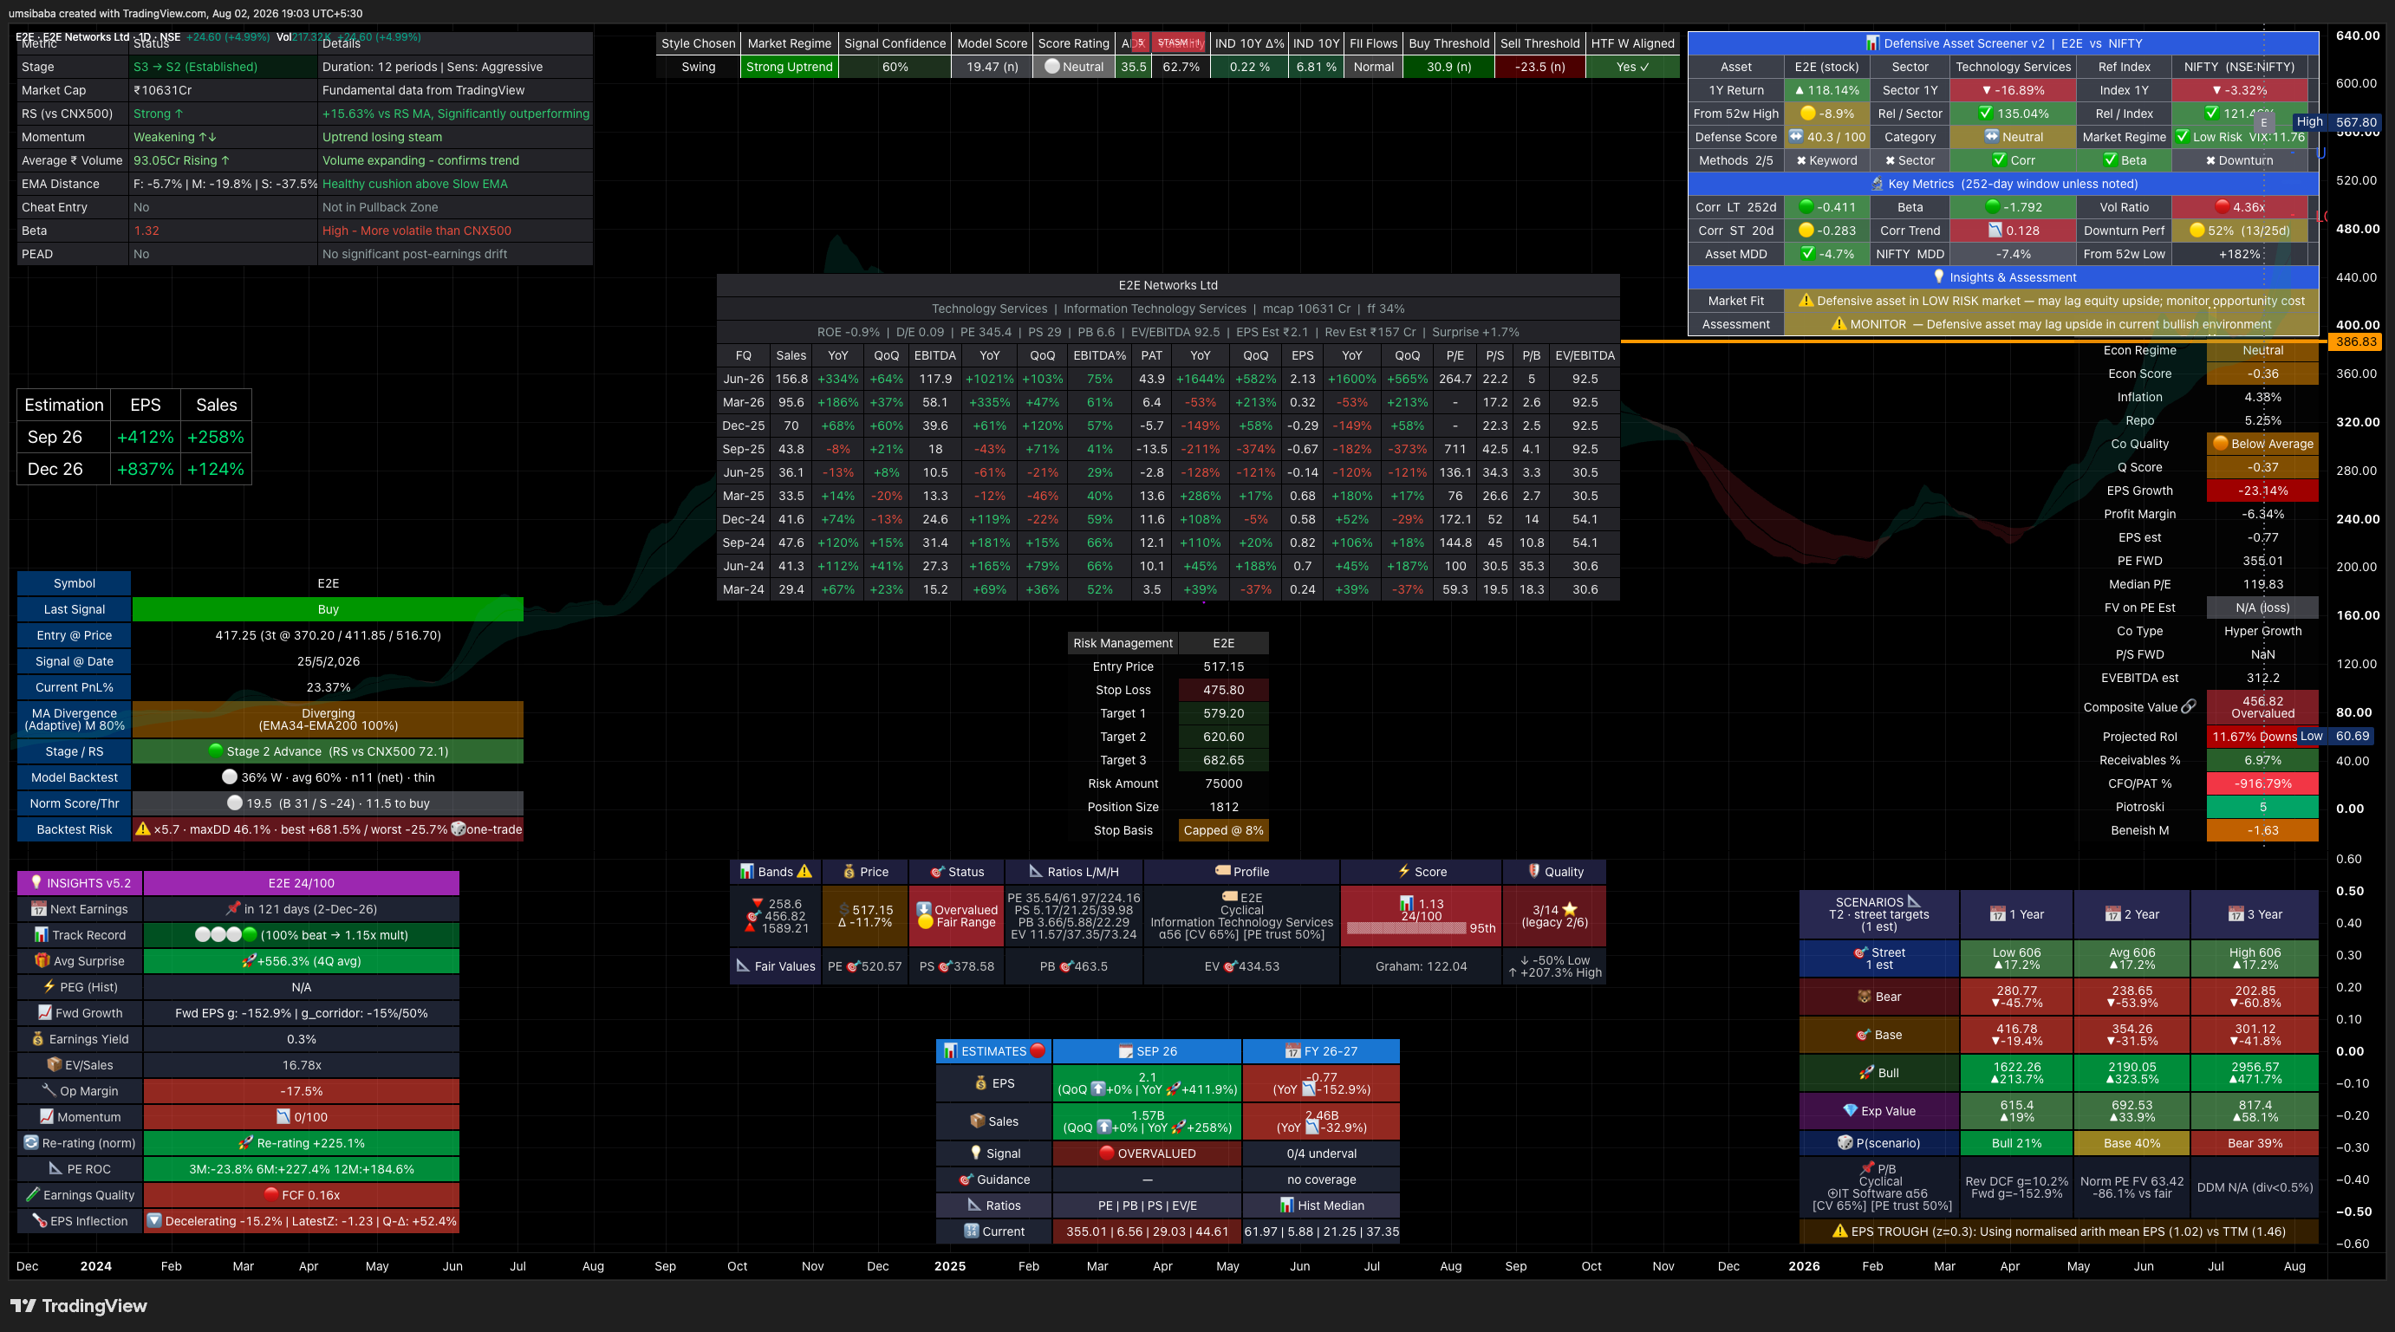Click the Below Average Co Quality cell
The image size is (2395, 1332).
point(2263,444)
